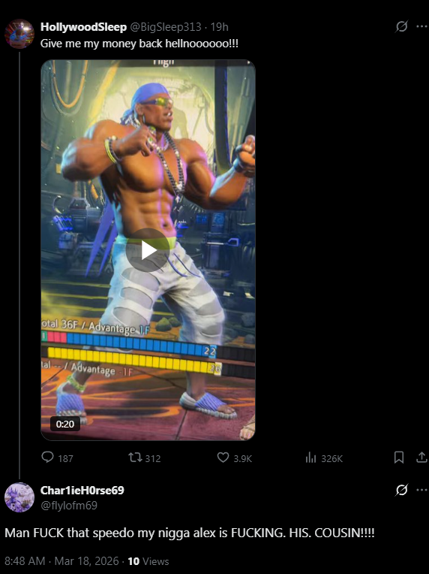Open the @BigSleep313 handle link
Viewport: 429px width, 574px height.
pos(166,27)
